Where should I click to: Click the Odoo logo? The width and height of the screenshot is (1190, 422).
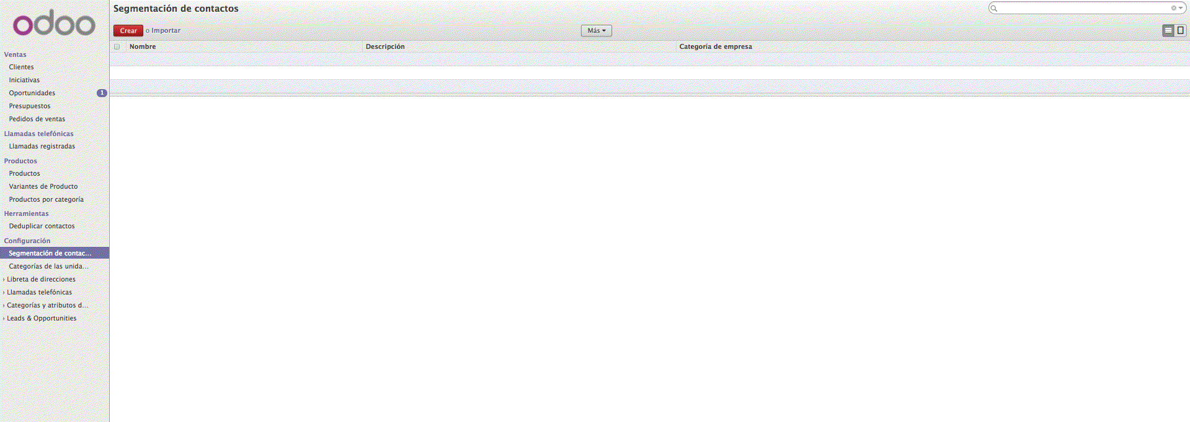(x=55, y=24)
